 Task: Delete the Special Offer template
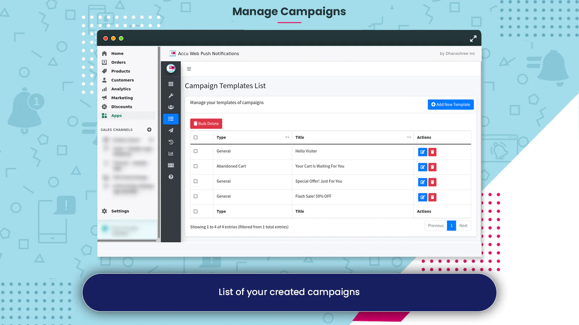pyautogui.click(x=432, y=182)
